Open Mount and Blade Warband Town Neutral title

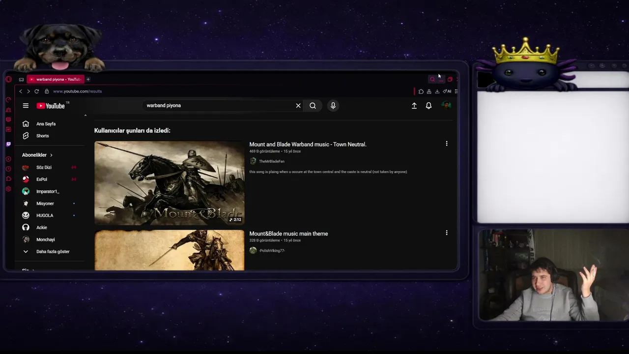point(308,145)
